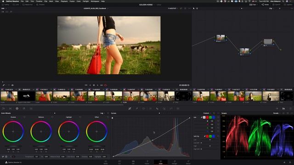Select clip 17 thumbnail in timeline strip
This screenshot has width=294, height=165.
click(x=287, y=96)
